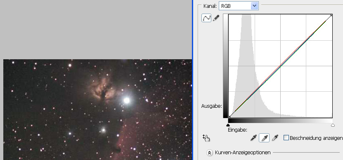The height and width of the screenshot is (160, 343).
Task: Pick the gray point eyedropper
Action: (264, 138)
